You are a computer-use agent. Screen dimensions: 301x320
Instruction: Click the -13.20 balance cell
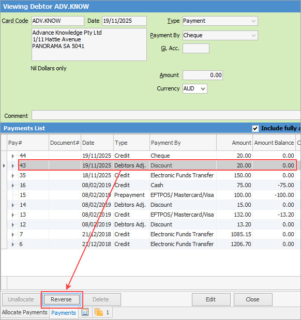tap(274, 215)
